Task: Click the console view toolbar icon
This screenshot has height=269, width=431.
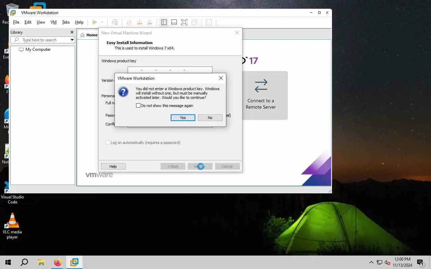Action: click(209, 22)
